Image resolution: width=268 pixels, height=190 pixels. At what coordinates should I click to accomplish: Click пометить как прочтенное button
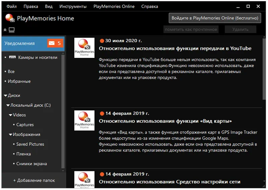click(191, 29)
